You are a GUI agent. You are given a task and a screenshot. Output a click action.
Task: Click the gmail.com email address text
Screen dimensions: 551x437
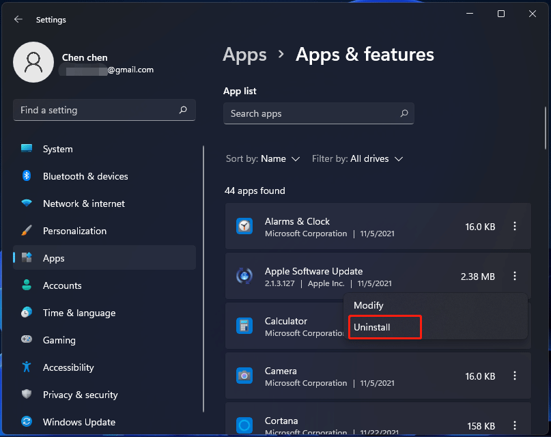pyautogui.click(x=130, y=70)
